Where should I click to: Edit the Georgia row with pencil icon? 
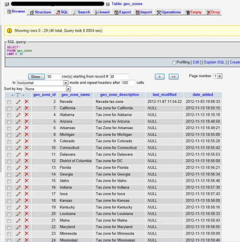[18, 174]
